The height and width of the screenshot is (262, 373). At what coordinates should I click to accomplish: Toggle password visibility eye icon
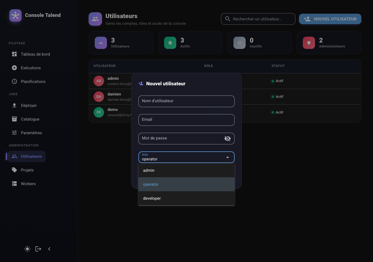(x=228, y=139)
